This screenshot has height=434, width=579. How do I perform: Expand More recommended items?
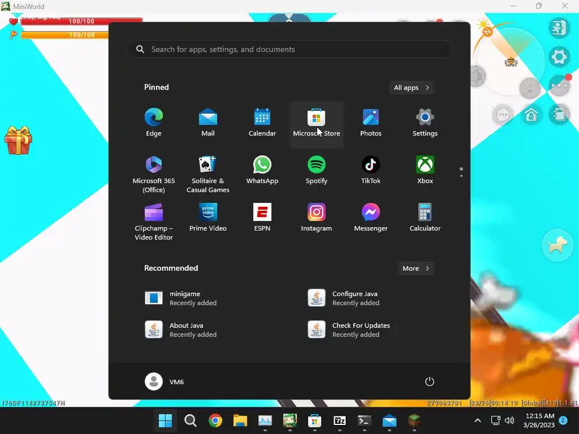pos(416,268)
